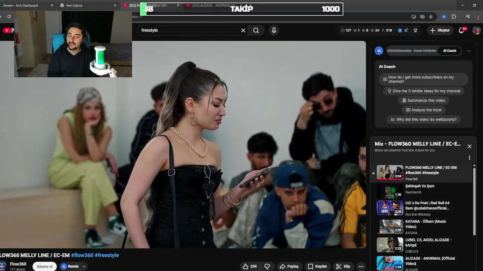Like the video (299)
This screenshot has height=271, width=483.
(x=250, y=266)
